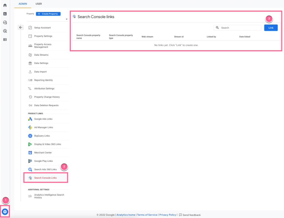
Task: Click the BigQuery logo icon
Action: click(30, 136)
